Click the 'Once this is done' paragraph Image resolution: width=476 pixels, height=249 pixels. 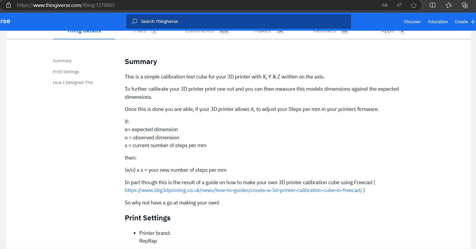pyautogui.click(x=252, y=109)
